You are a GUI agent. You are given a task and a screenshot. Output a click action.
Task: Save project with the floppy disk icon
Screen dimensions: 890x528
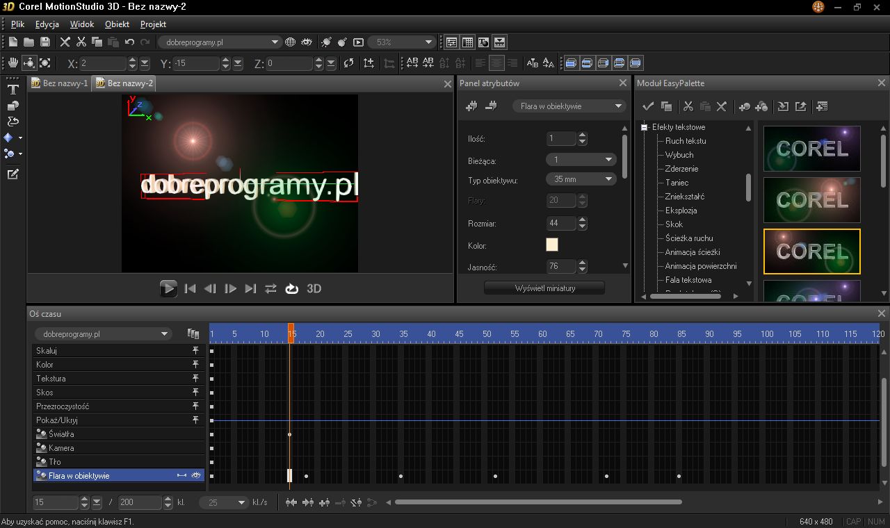pos(45,42)
